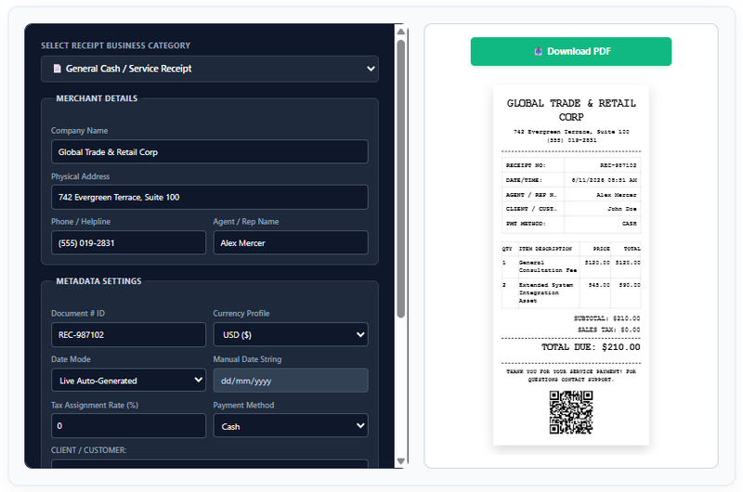743x492 pixels.
Task: Click the Download PDF button
Action: [571, 52]
